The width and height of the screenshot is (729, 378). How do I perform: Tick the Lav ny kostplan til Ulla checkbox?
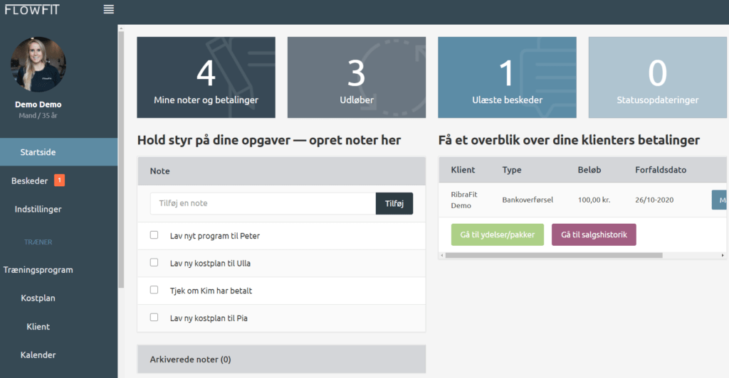coord(154,263)
